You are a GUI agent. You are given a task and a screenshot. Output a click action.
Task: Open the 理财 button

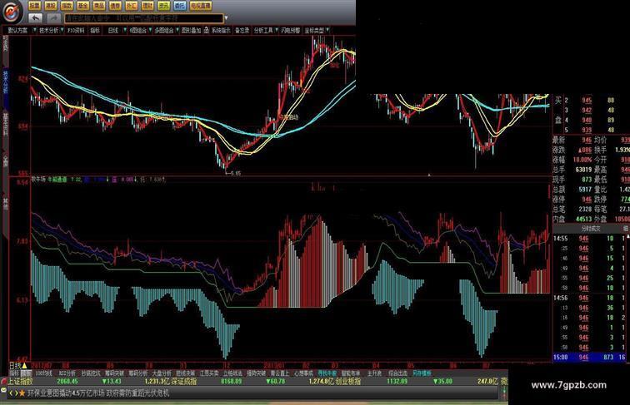click(147, 6)
